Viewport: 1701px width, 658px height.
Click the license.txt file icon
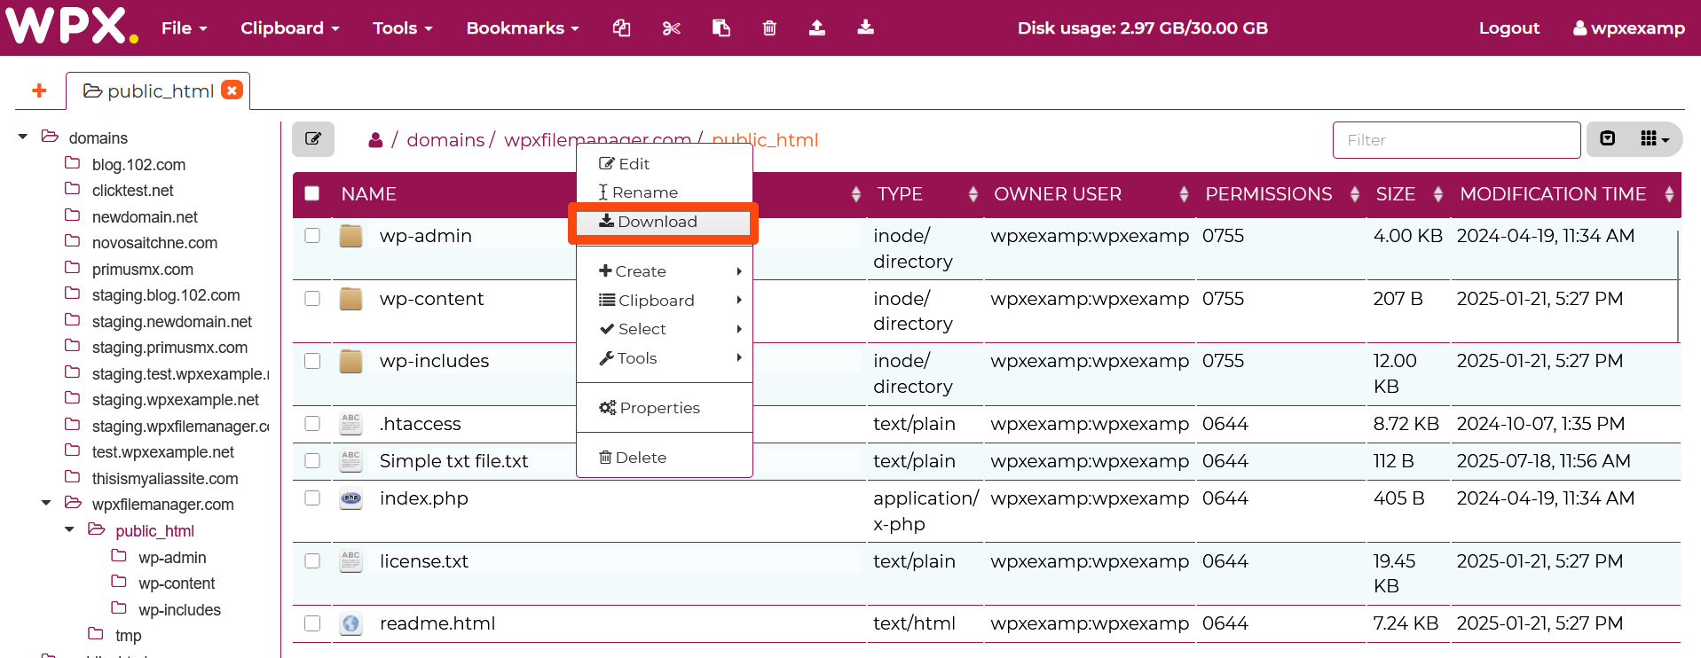351,561
